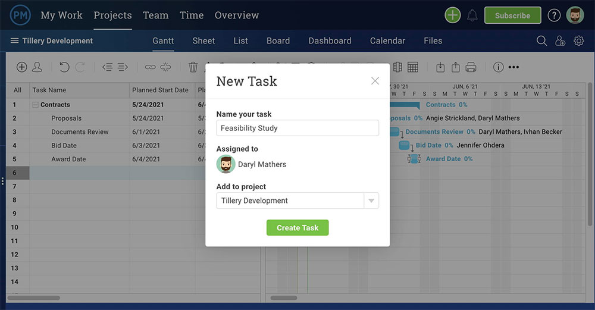Click the green plus add button
The image size is (595, 310).
point(452,15)
